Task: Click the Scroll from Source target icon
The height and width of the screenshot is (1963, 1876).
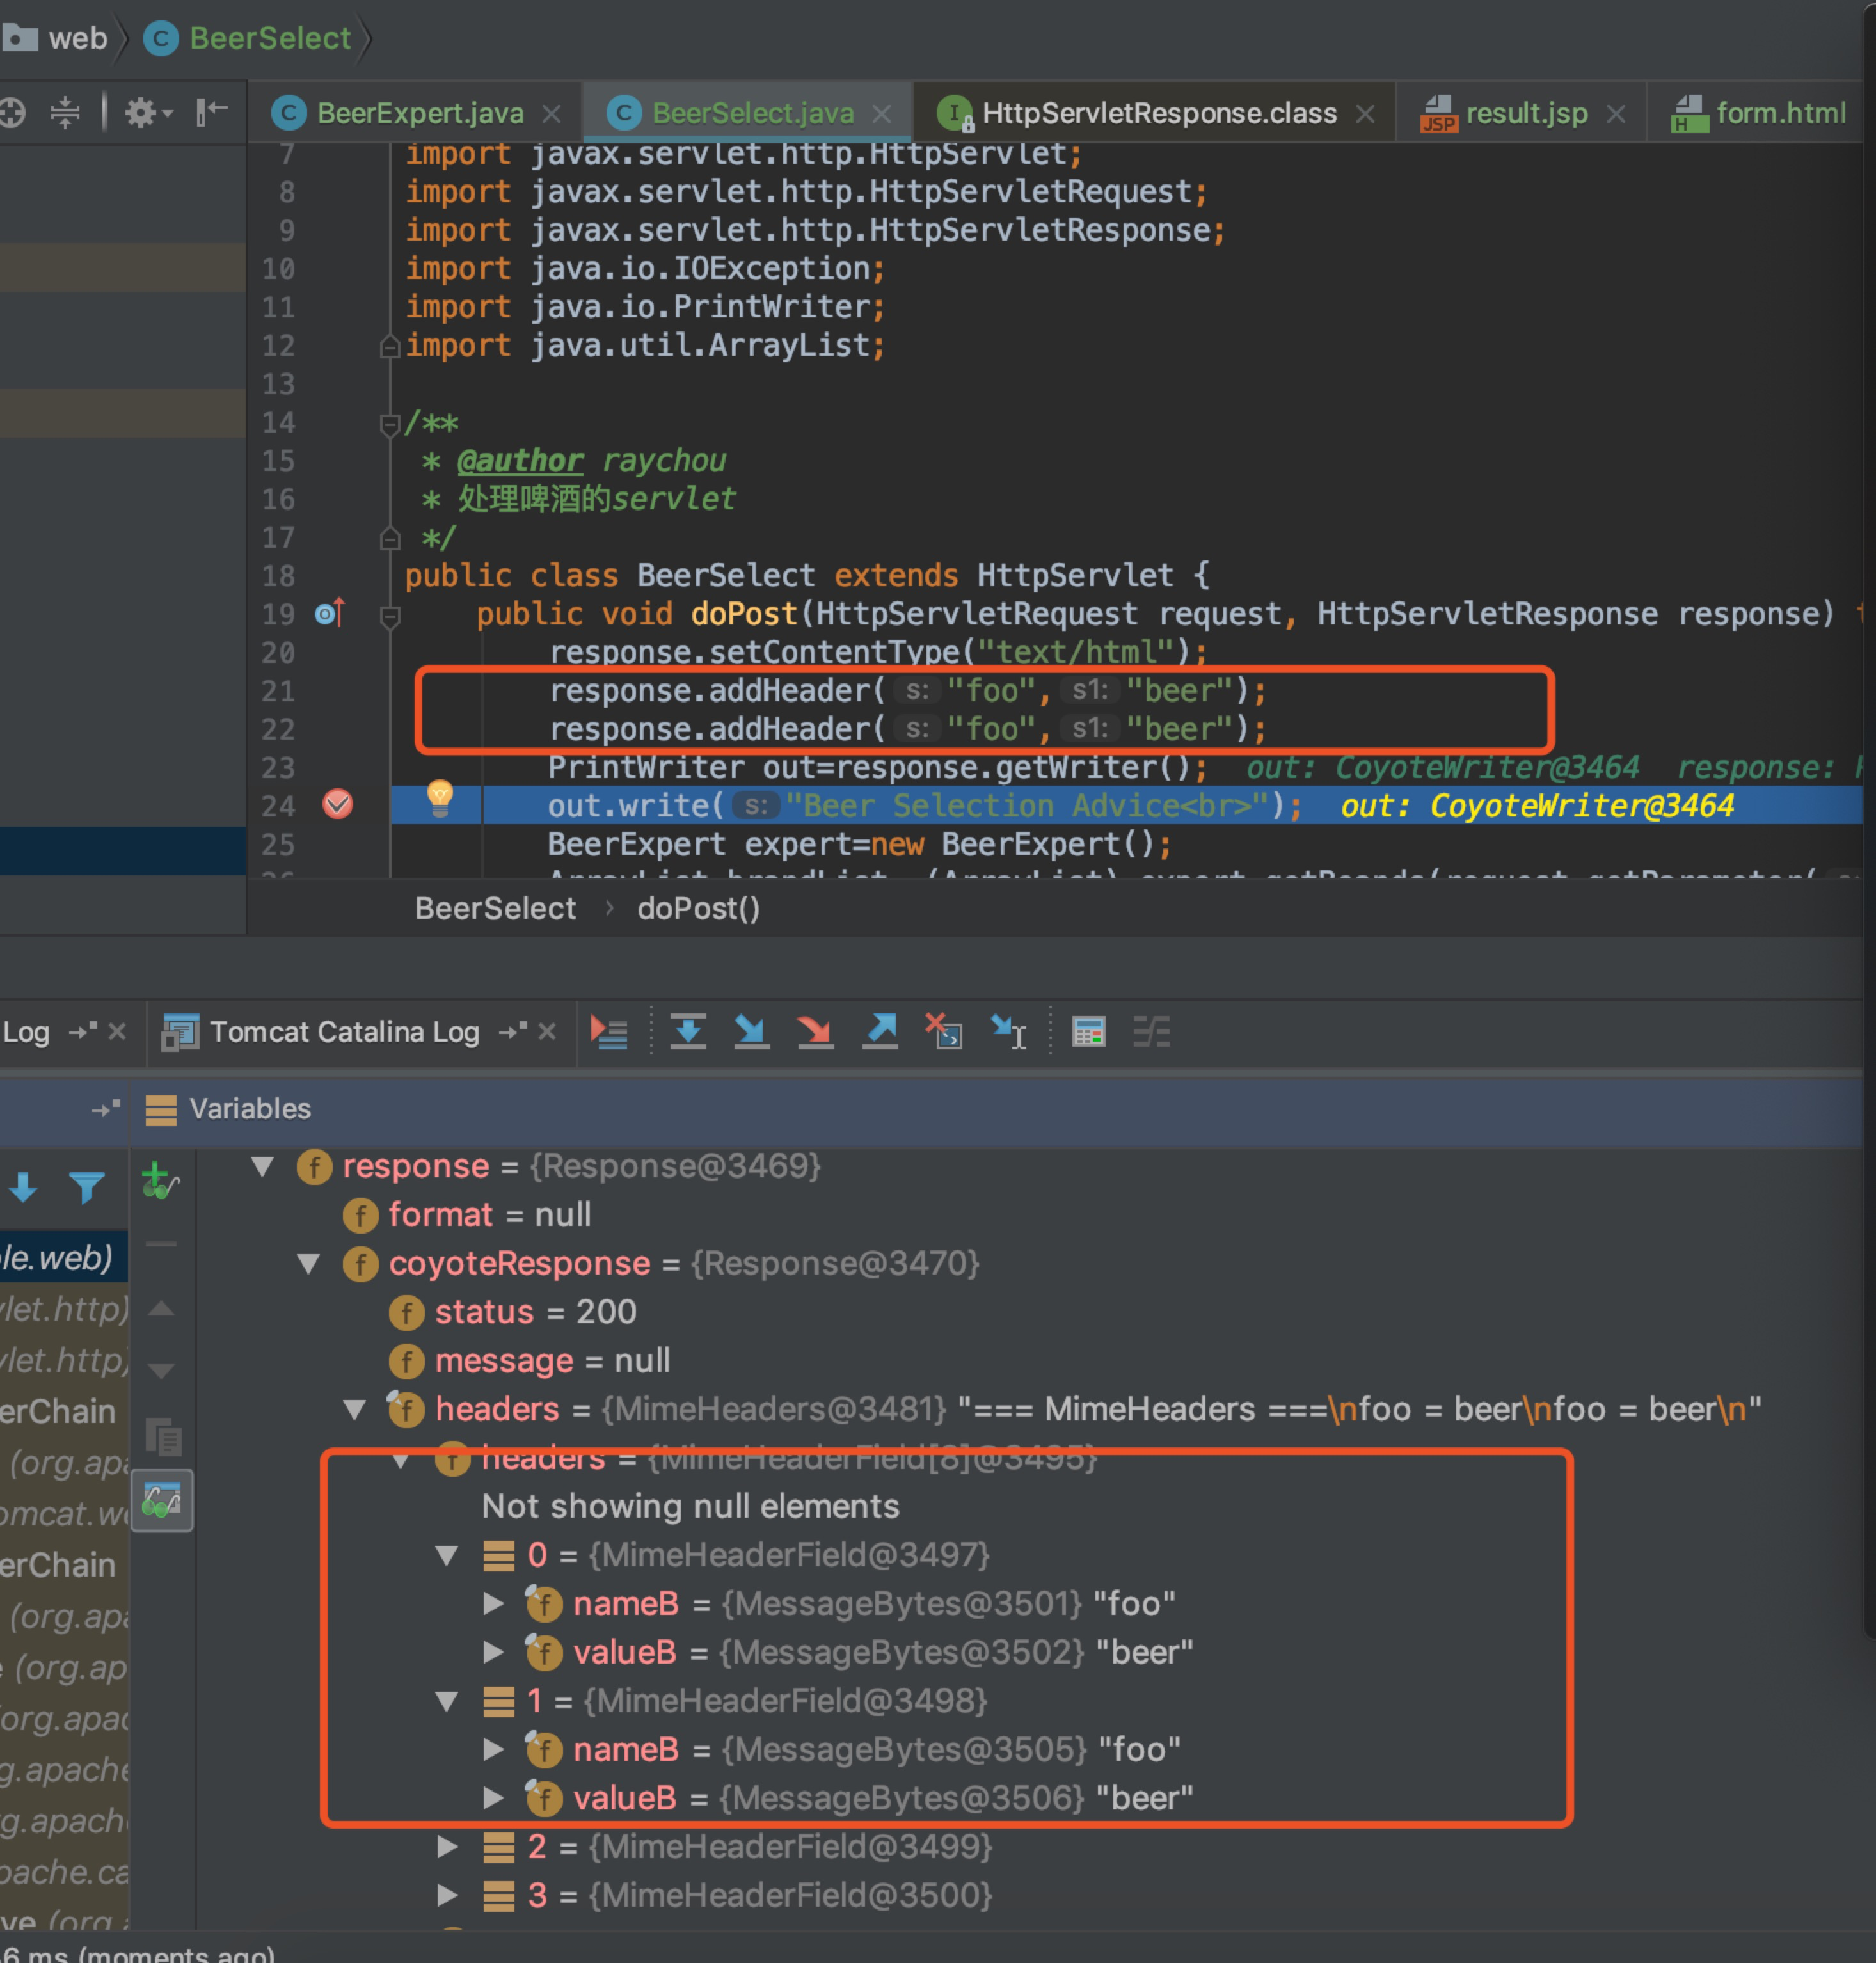Action: point(12,112)
